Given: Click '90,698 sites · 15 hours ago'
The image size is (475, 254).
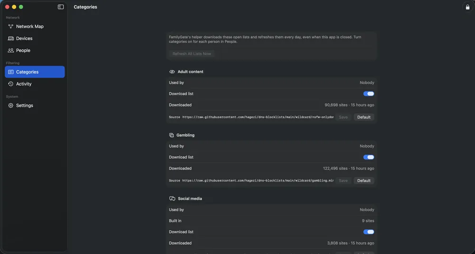Looking at the screenshot, I should tap(349, 105).
